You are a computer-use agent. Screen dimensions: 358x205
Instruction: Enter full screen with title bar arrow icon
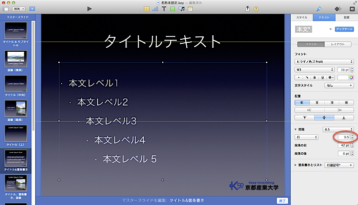pyautogui.click(x=355, y=2)
